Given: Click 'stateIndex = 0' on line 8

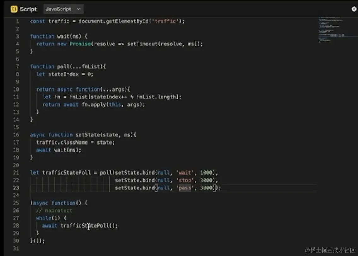Looking at the screenshot, I should (x=70, y=74).
